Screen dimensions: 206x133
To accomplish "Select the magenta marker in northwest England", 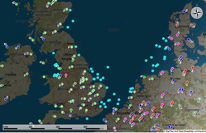I will (66, 75).
